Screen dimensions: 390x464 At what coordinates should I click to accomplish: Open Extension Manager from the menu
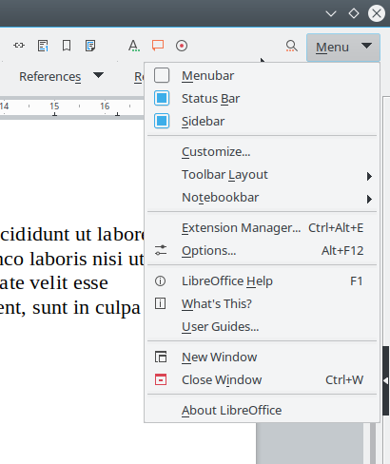262,228
